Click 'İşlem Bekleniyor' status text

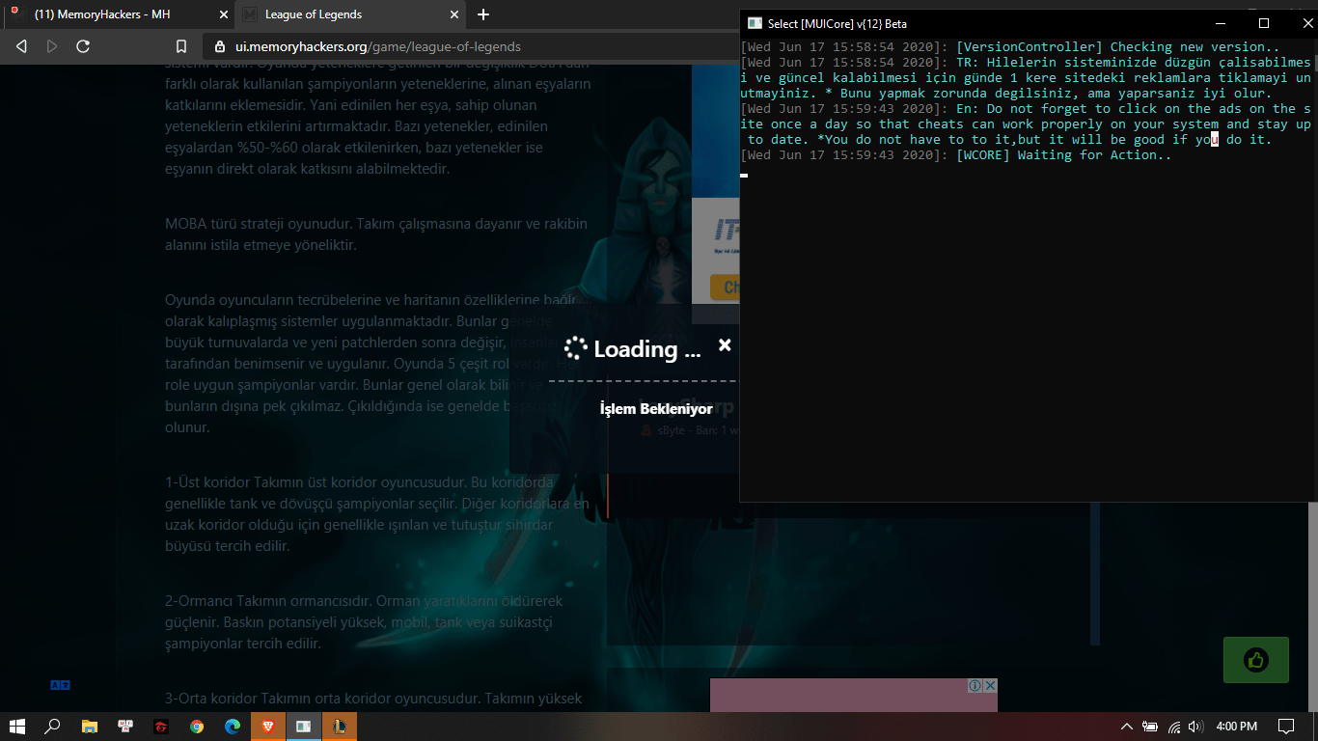[x=656, y=408]
